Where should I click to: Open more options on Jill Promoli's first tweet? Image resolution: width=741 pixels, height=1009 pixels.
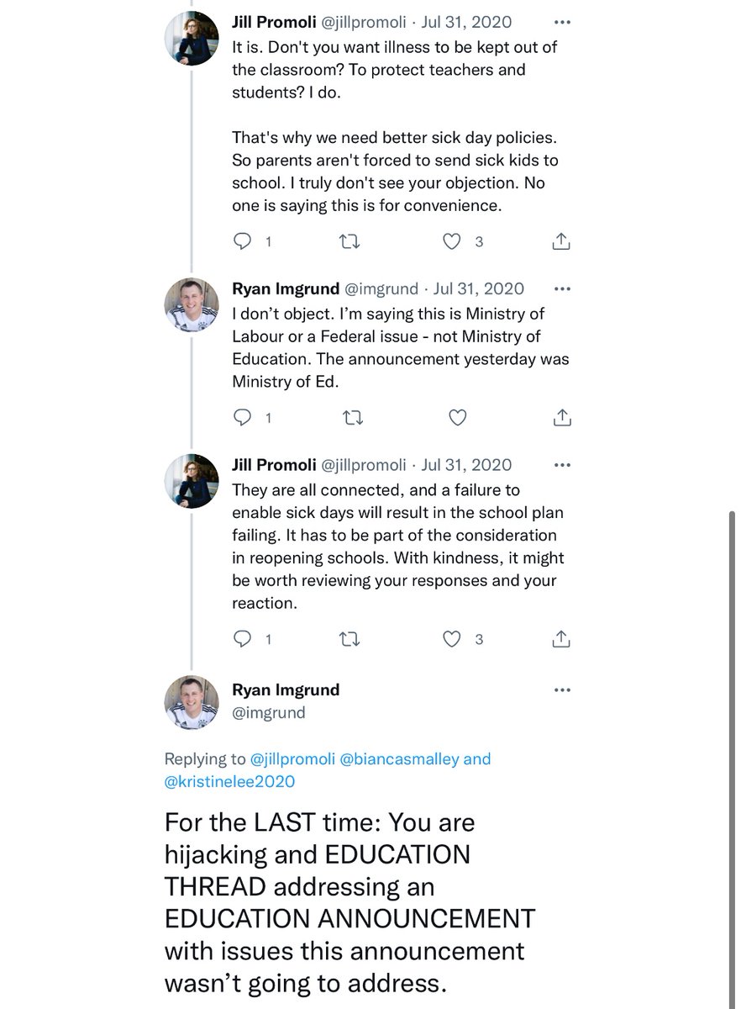[x=562, y=23]
